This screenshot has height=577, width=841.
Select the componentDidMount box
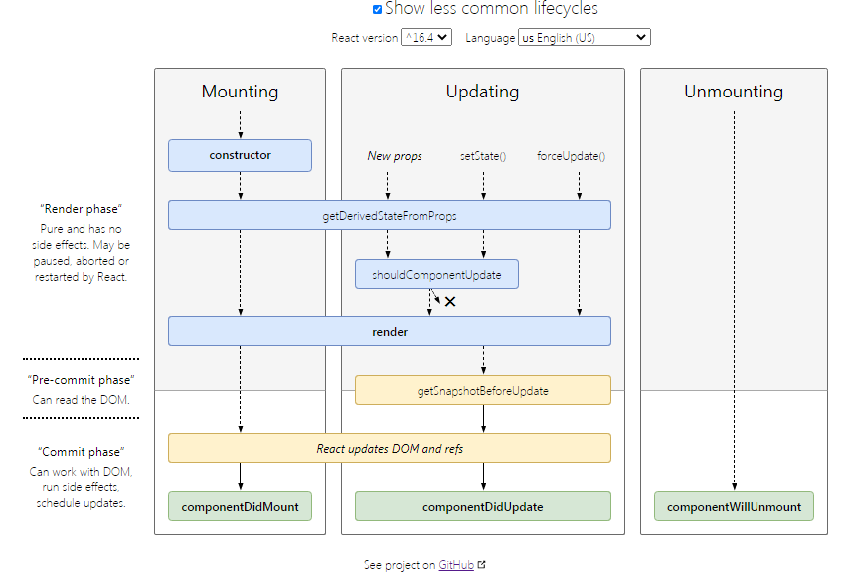[x=240, y=506]
